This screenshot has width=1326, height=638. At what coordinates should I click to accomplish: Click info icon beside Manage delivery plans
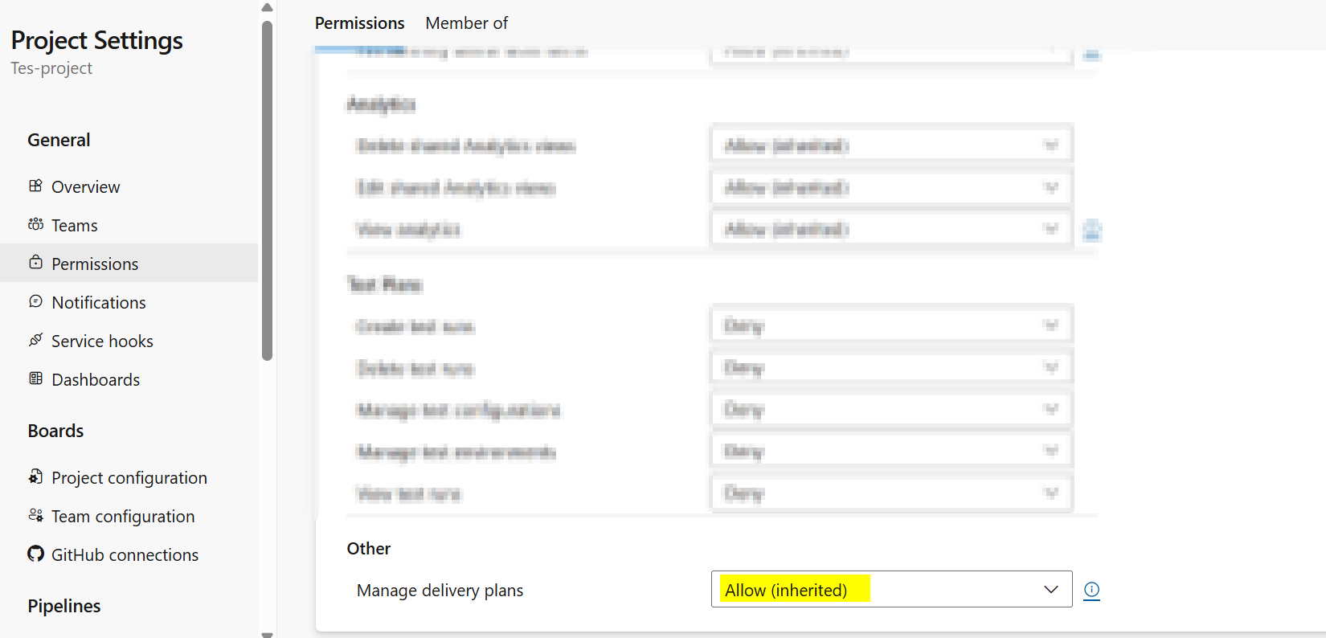pyautogui.click(x=1091, y=590)
